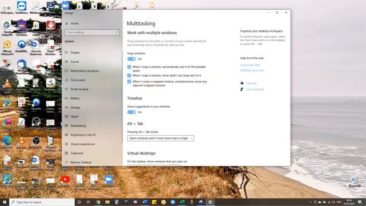366x206 pixels.
Task: Switch to the Settings gear taskbar icon
Action: click(210, 202)
